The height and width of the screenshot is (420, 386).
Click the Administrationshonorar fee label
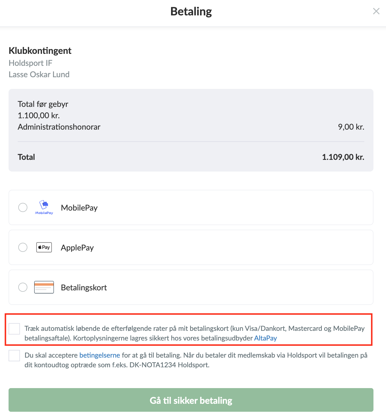(59, 127)
